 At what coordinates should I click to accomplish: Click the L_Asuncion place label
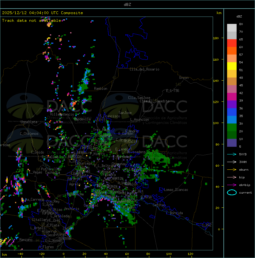(139, 120)
